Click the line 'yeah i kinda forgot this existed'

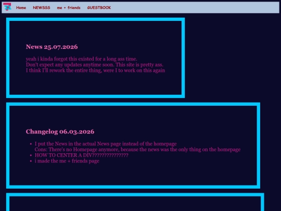coord(82,59)
